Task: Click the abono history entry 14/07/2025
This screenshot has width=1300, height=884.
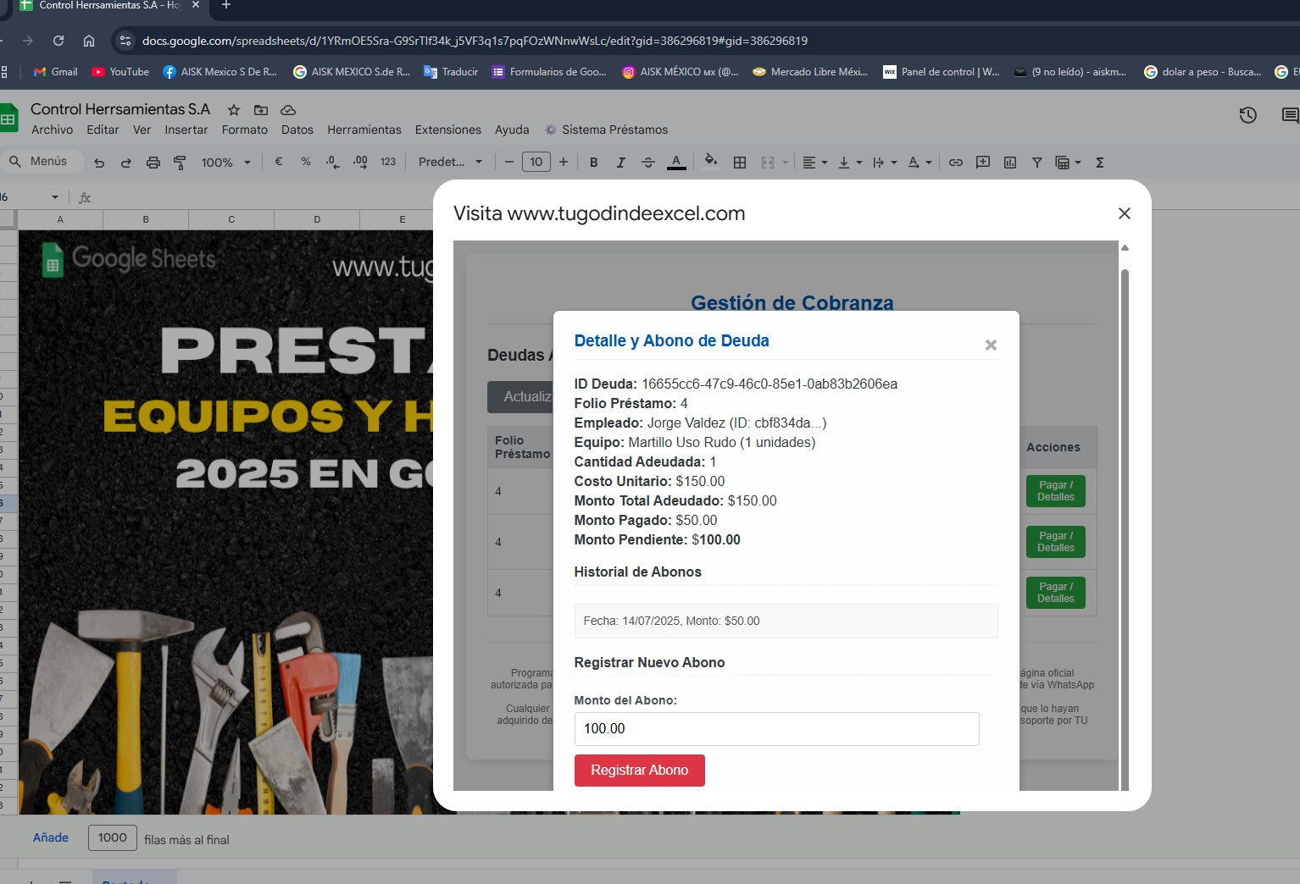Action: point(786,621)
